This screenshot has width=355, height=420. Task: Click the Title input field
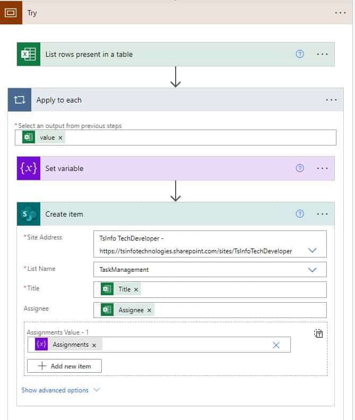point(210,289)
